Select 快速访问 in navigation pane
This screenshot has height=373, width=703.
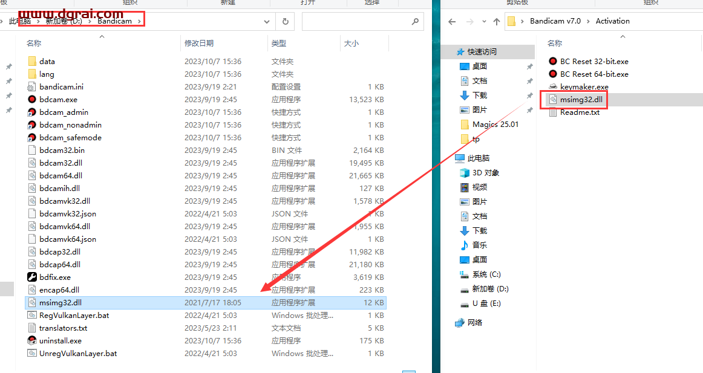pyautogui.click(x=482, y=52)
